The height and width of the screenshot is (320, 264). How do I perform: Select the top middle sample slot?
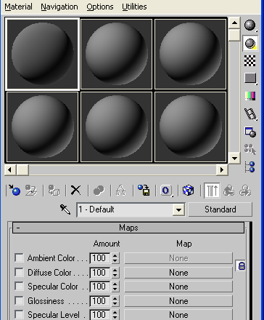click(x=116, y=54)
